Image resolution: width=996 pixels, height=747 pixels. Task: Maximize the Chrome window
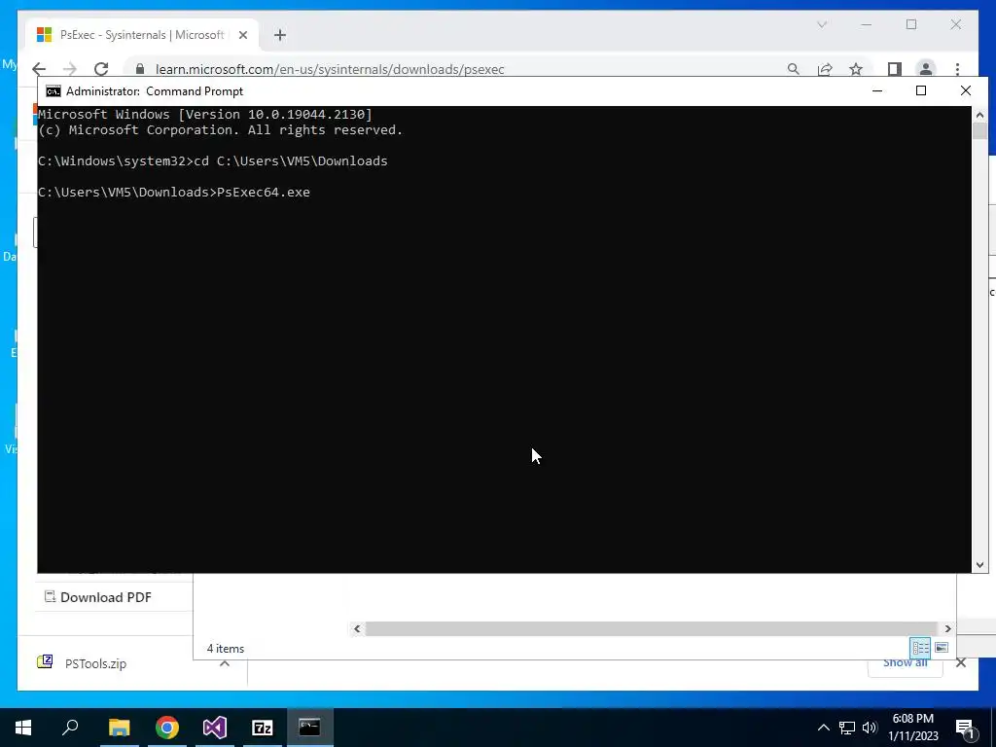tap(911, 24)
